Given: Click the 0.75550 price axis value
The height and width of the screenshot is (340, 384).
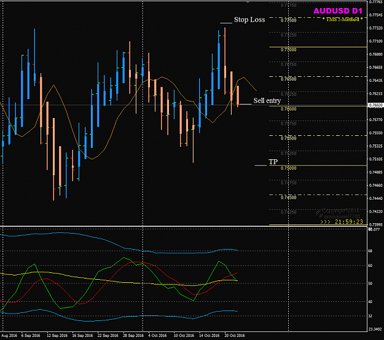Looking at the screenshot, I should (376, 133).
